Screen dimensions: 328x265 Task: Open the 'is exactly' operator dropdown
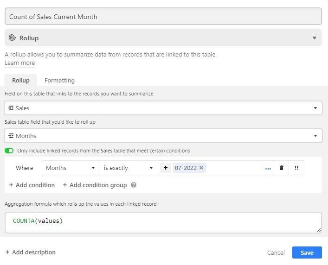(x=129, y=168)
